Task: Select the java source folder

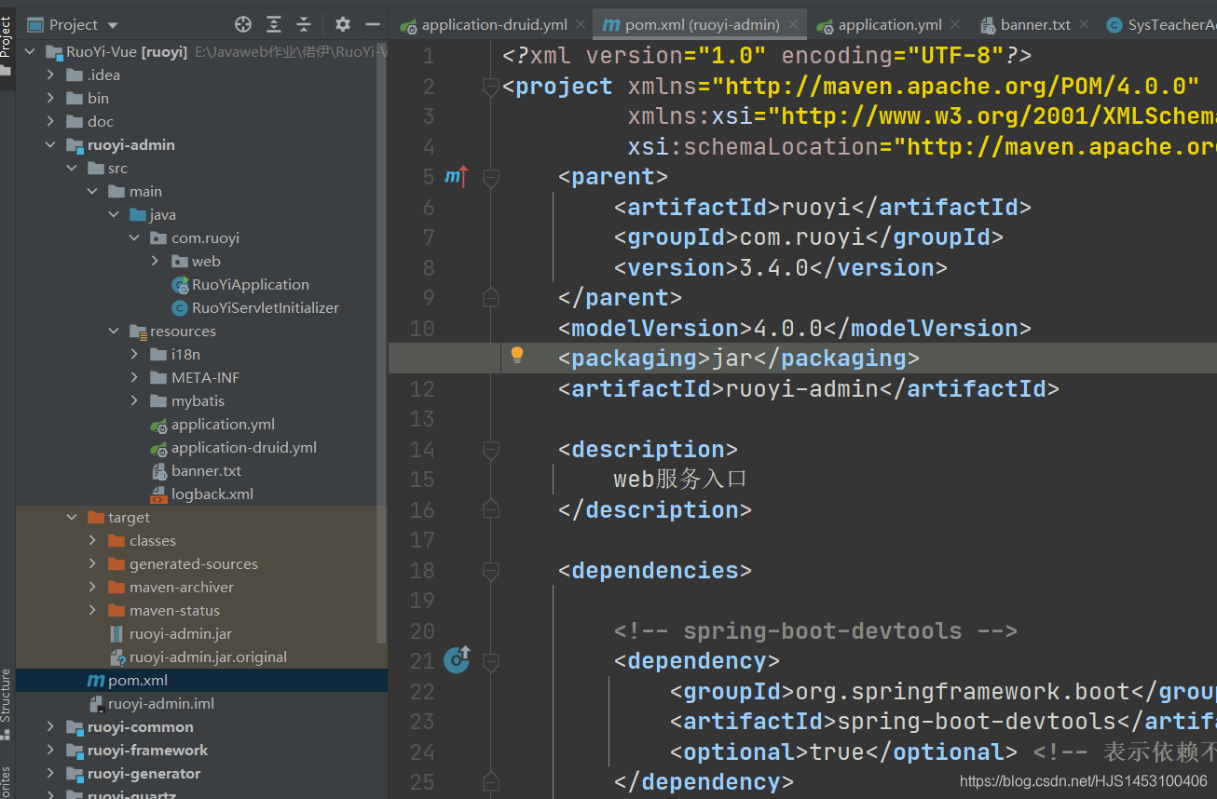Action: click(x=152, y=214)
